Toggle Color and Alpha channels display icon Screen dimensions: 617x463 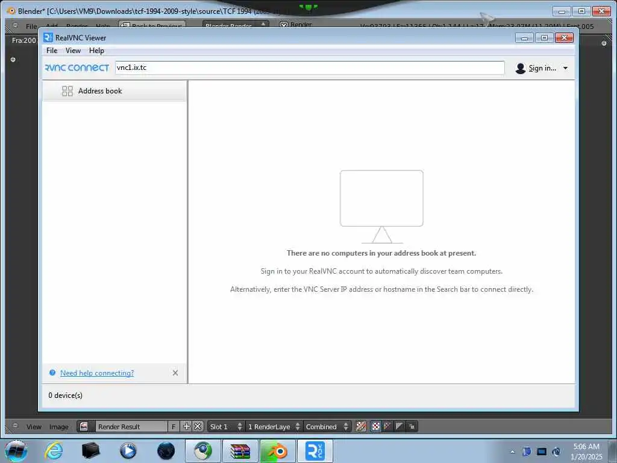coord(361,426)
